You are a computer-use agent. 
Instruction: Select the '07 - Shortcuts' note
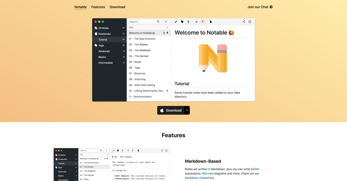(149, 74)
